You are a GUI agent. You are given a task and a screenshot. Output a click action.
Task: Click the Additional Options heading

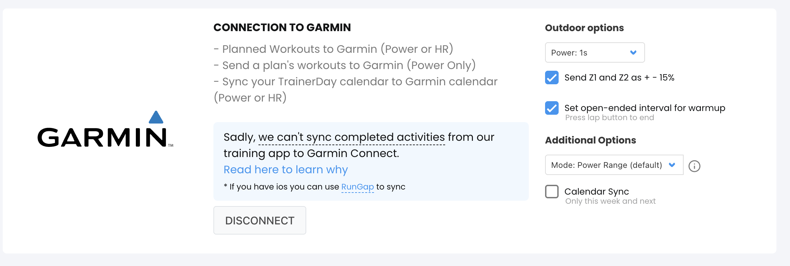pos(590,140)
